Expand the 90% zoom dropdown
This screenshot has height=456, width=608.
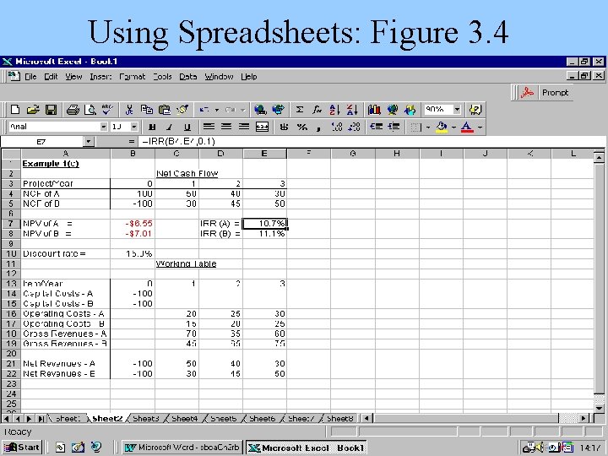457,109
